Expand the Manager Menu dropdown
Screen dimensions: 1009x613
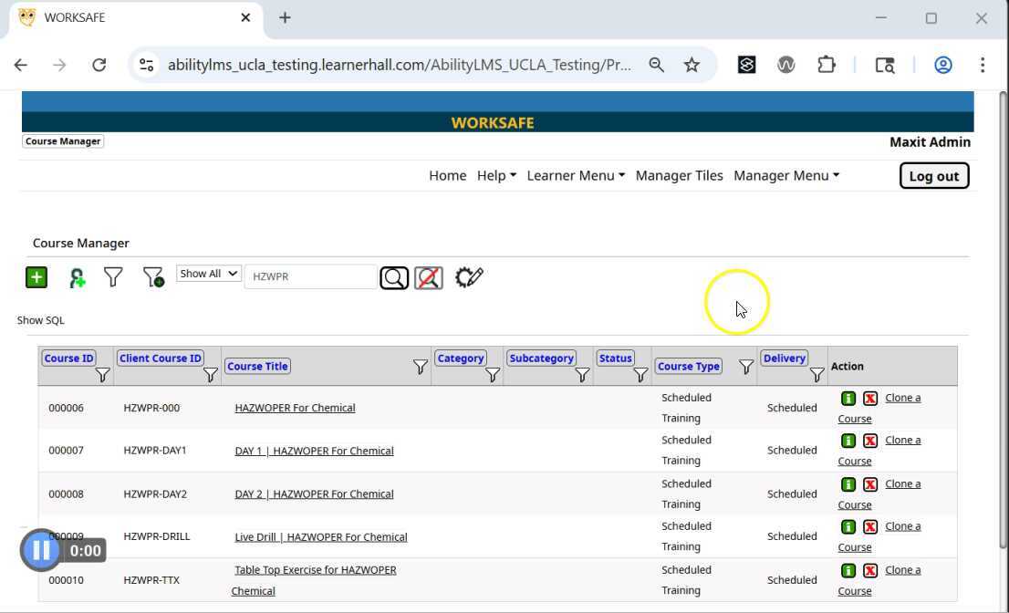(x=785, y=175)
